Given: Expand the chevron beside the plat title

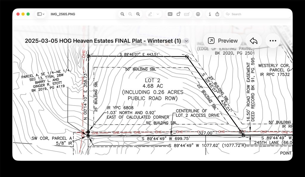Looking at the screenshot, I should [x=186, y=41].
